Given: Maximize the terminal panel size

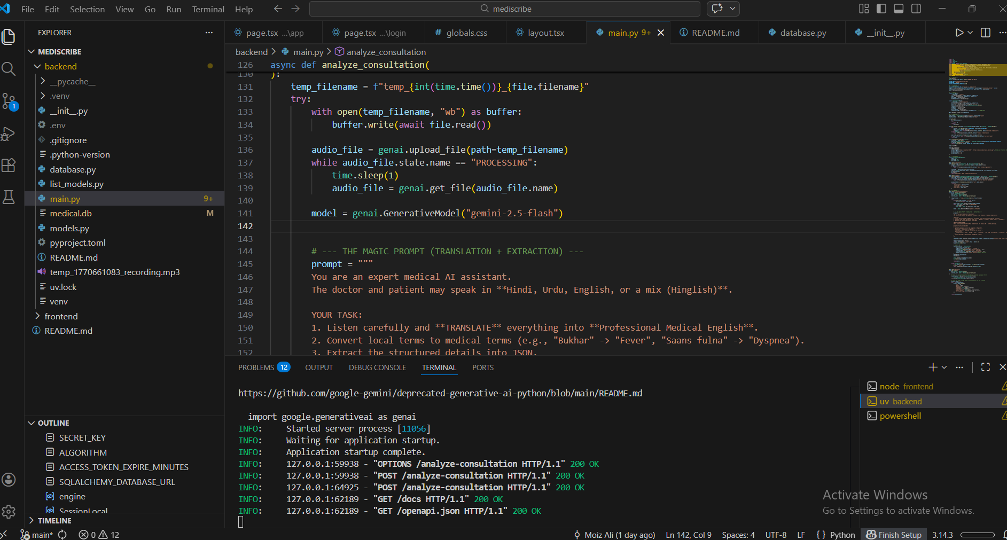Looking at the screenshot, I should (x=986, y=367).
